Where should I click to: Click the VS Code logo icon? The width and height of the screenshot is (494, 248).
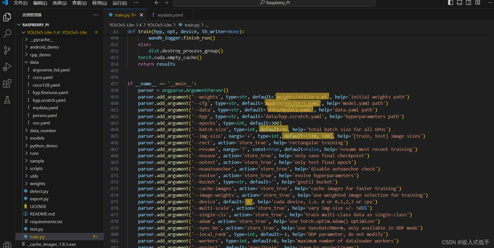(5, 3)
